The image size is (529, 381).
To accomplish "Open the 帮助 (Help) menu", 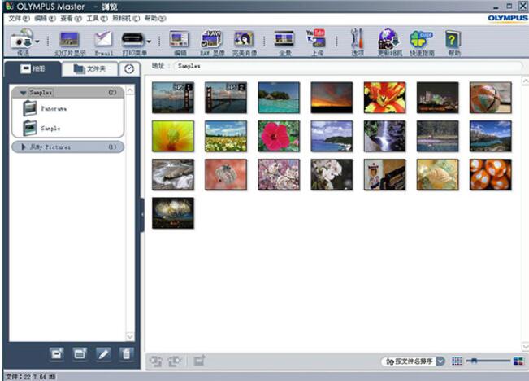I will point(155,18).
